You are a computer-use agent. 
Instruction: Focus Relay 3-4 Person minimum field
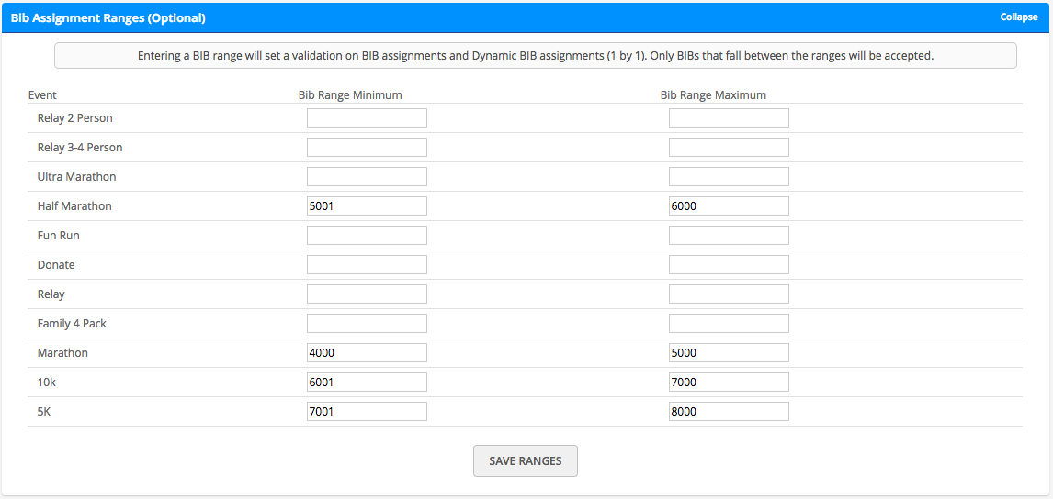367,148
